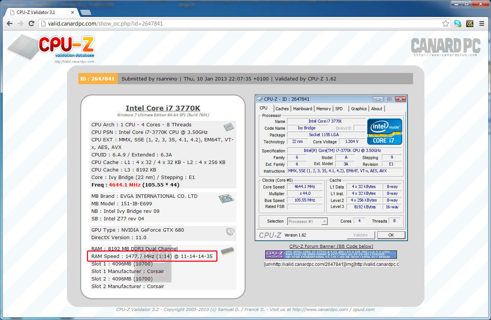Click the OK button in CPU-Z
This screenshot has height=320, width=491.
click(x=391, y=235)
